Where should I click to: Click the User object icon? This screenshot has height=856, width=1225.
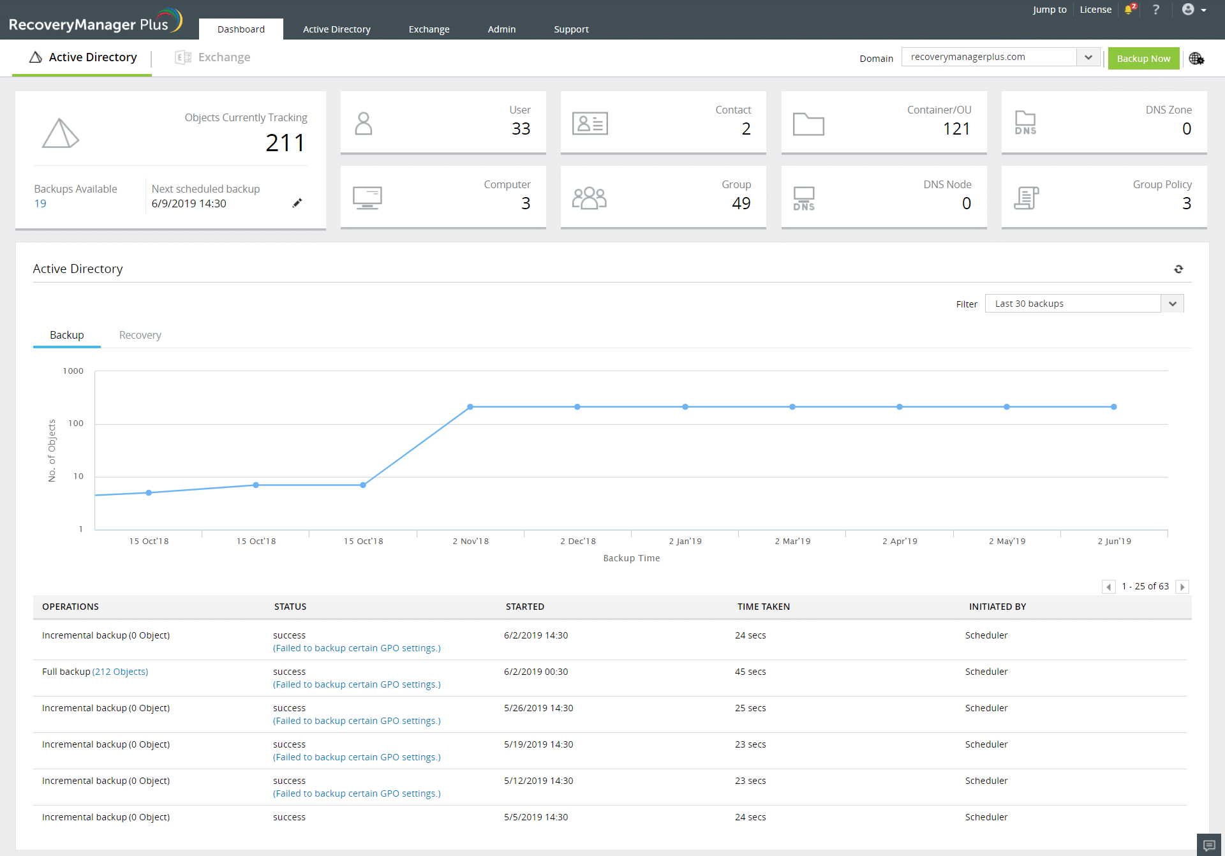click(364, 123)
